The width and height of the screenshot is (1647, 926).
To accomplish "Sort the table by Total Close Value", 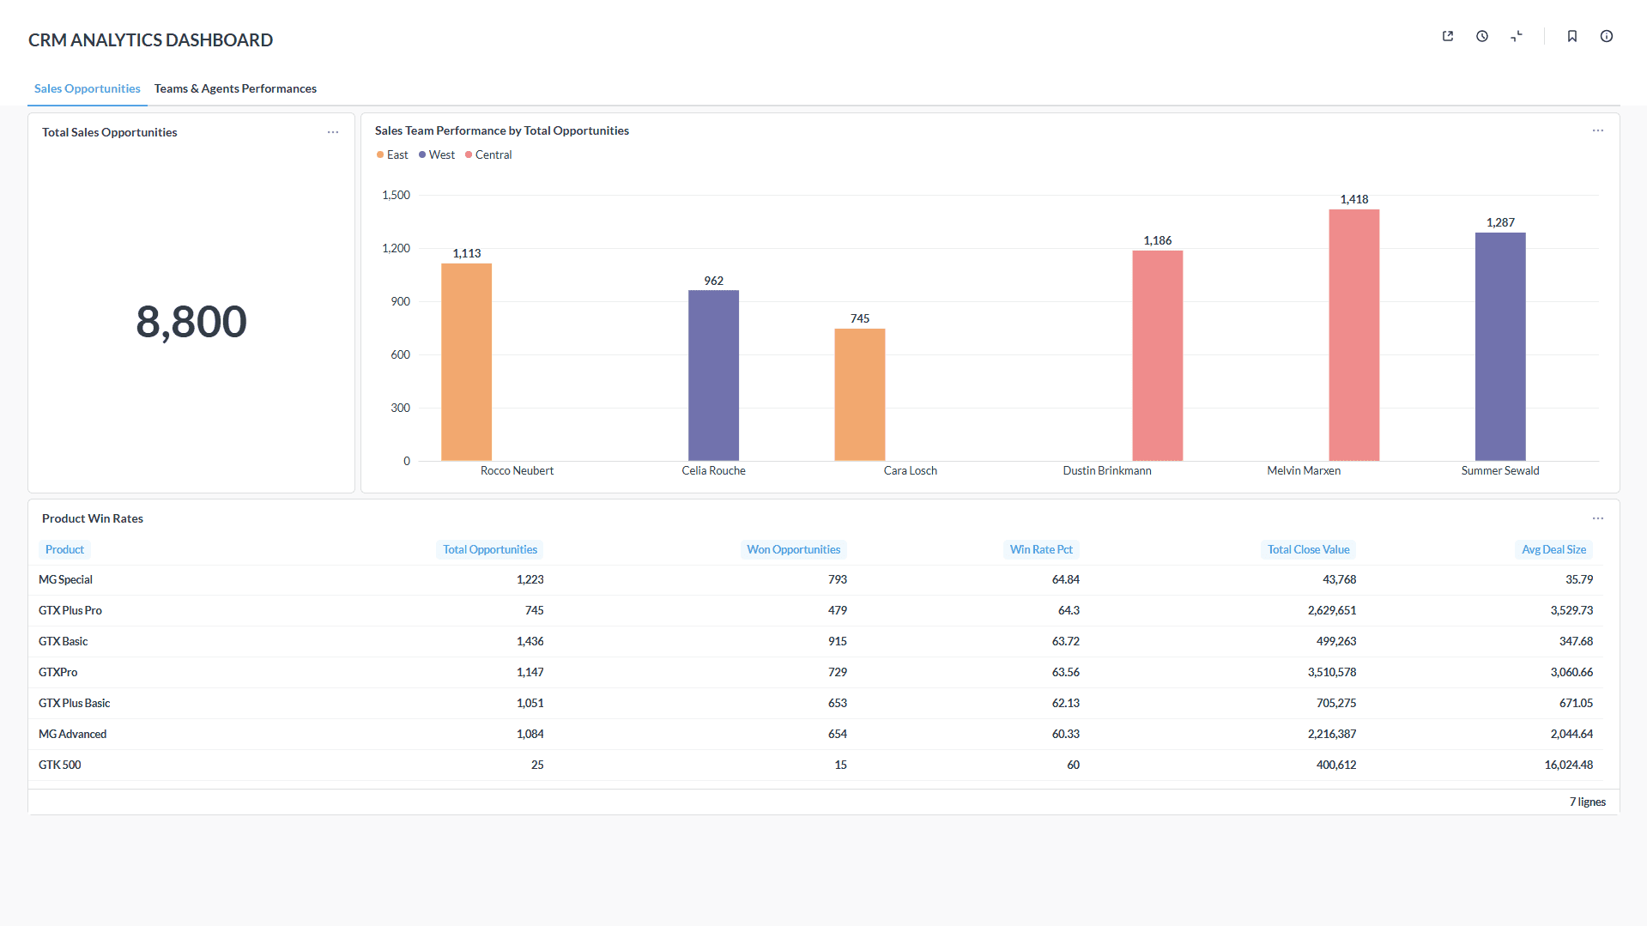I will [1308, 549].
